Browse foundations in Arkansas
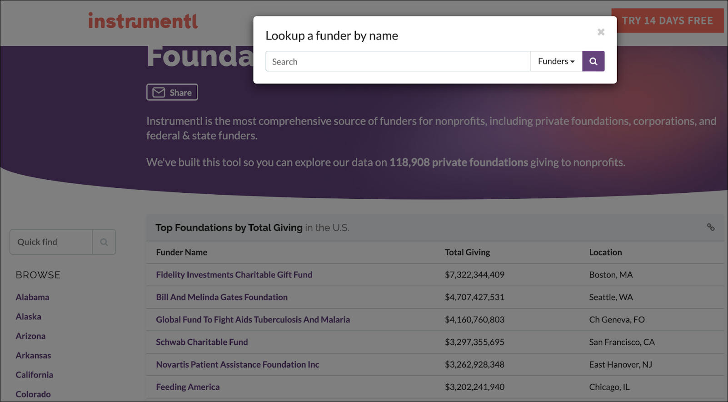The image size is (728, 402). tap(33, 355)
